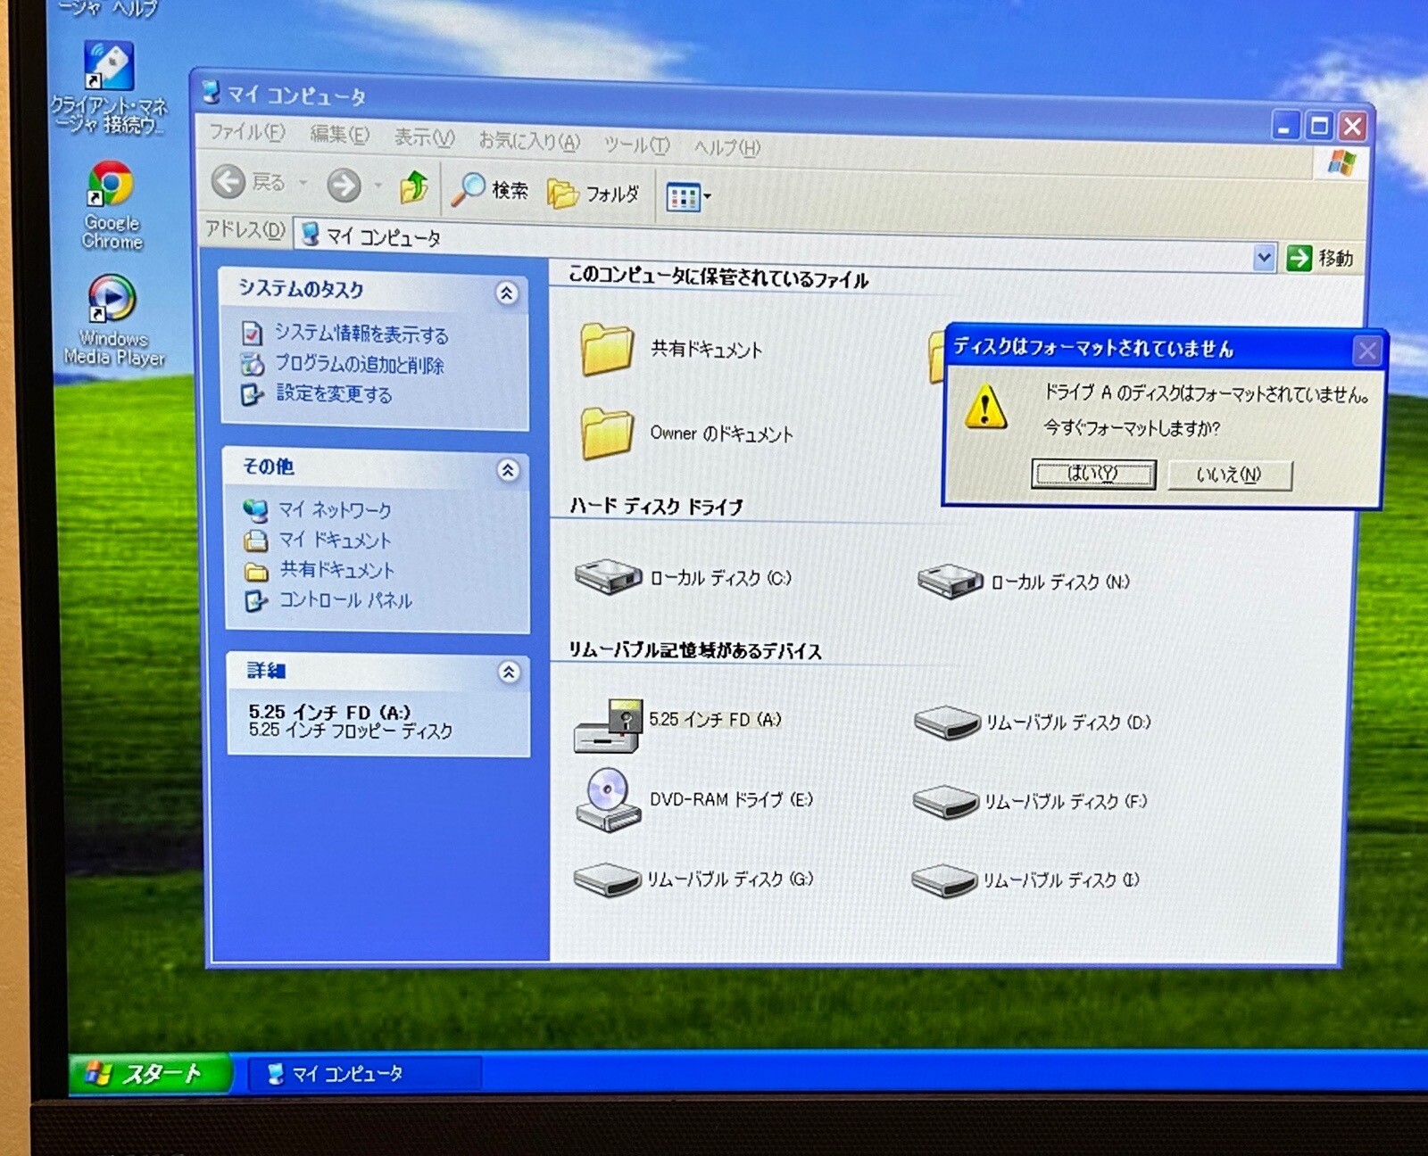This screenshot has height=1156, width=1428.
Task: Click いいえ(N) to cancel formatting
Action: coord(1229,475)
